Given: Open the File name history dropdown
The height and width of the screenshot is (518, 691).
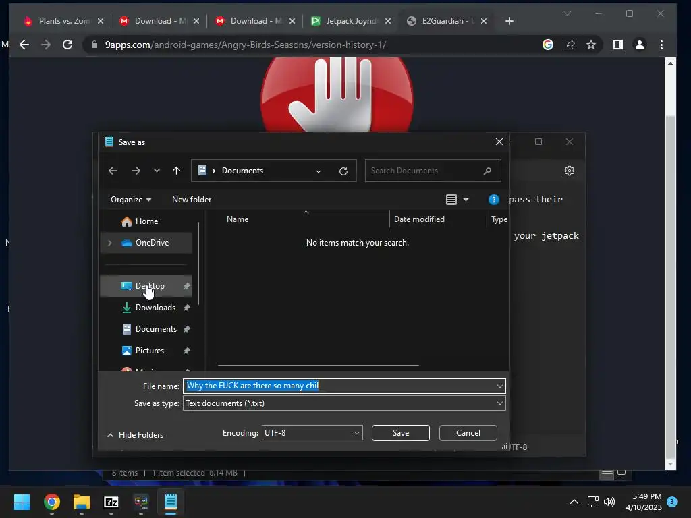Looking at the screenshot, I should coord(500,386).
